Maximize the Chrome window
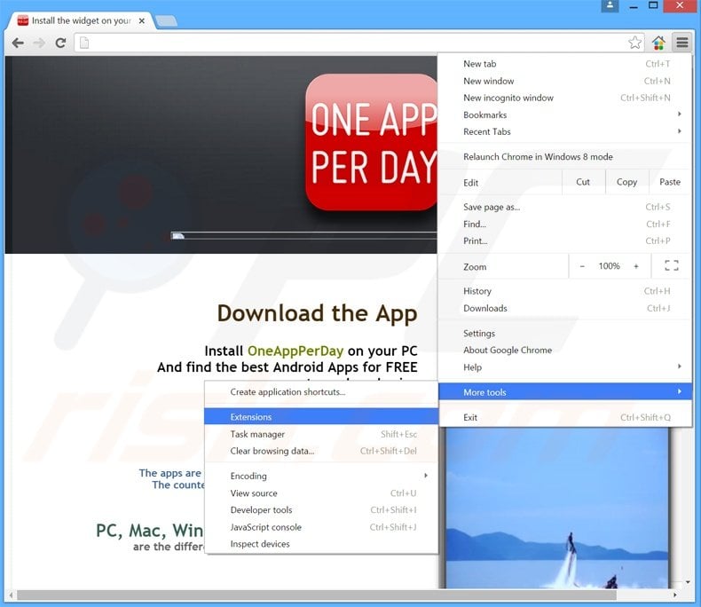Viewport: 701px width, 607px height. point(653,5)
